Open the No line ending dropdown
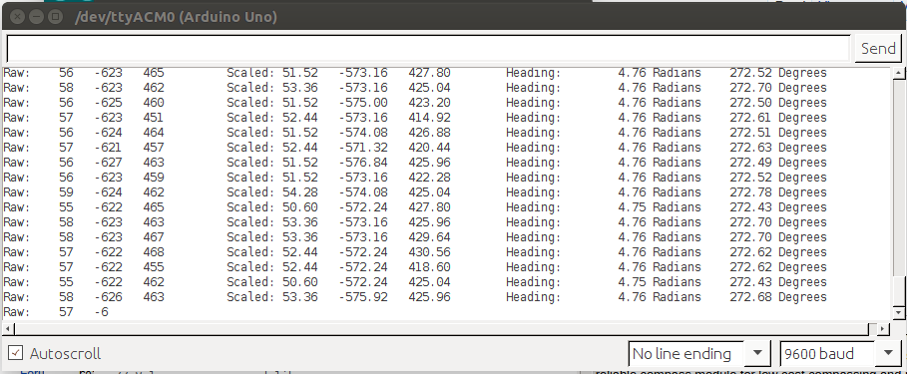 pos(699,353)
